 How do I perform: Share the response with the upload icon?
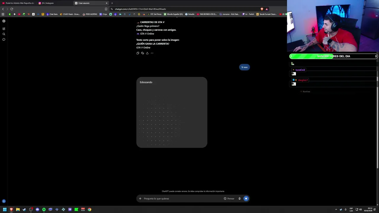pyautogui.click(x=147, y=53)
